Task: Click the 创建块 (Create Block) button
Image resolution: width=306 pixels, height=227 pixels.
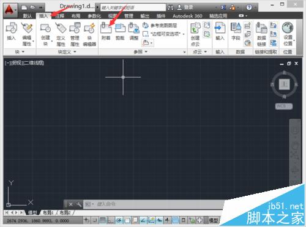Action: point(45,34)
